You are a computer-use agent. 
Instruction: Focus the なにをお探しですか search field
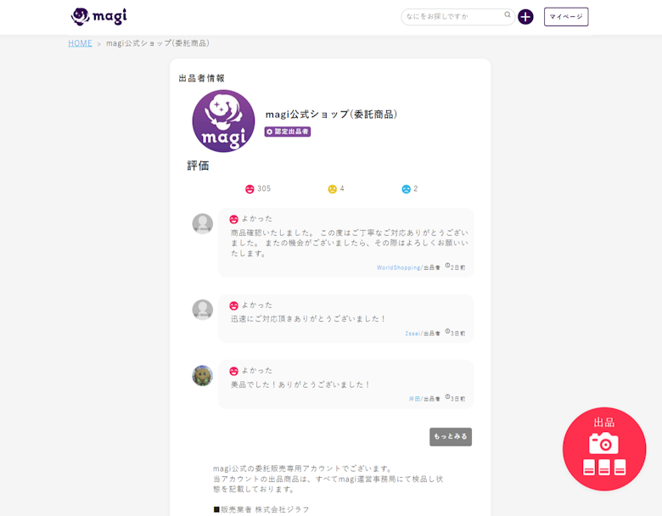(457, 17)
